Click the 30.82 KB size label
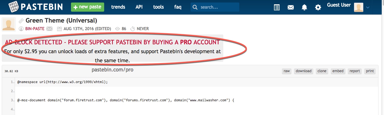 pyautogui.click(x=11, y=71)
